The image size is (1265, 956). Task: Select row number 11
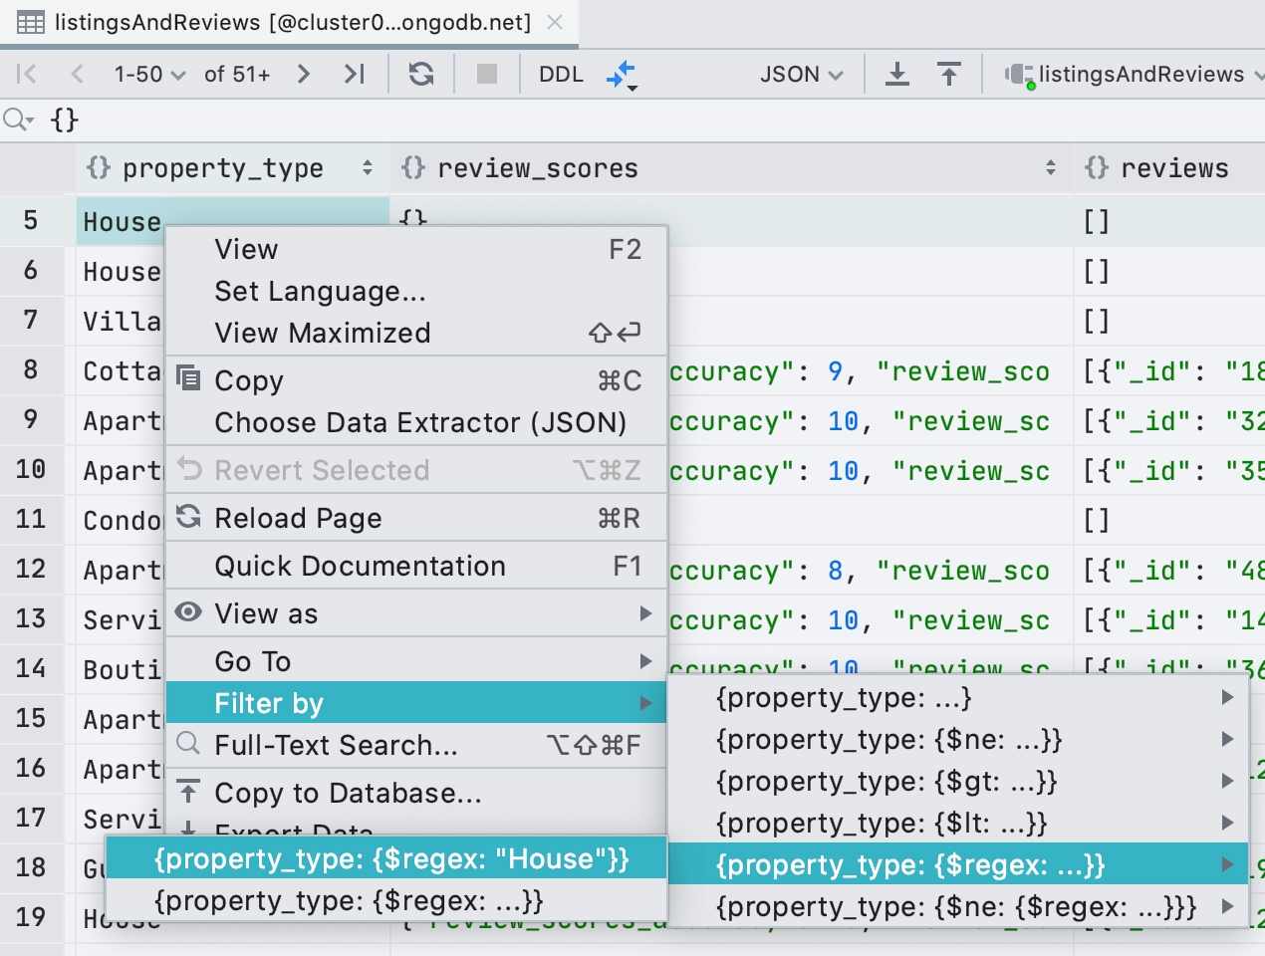(x=31, y=520)
